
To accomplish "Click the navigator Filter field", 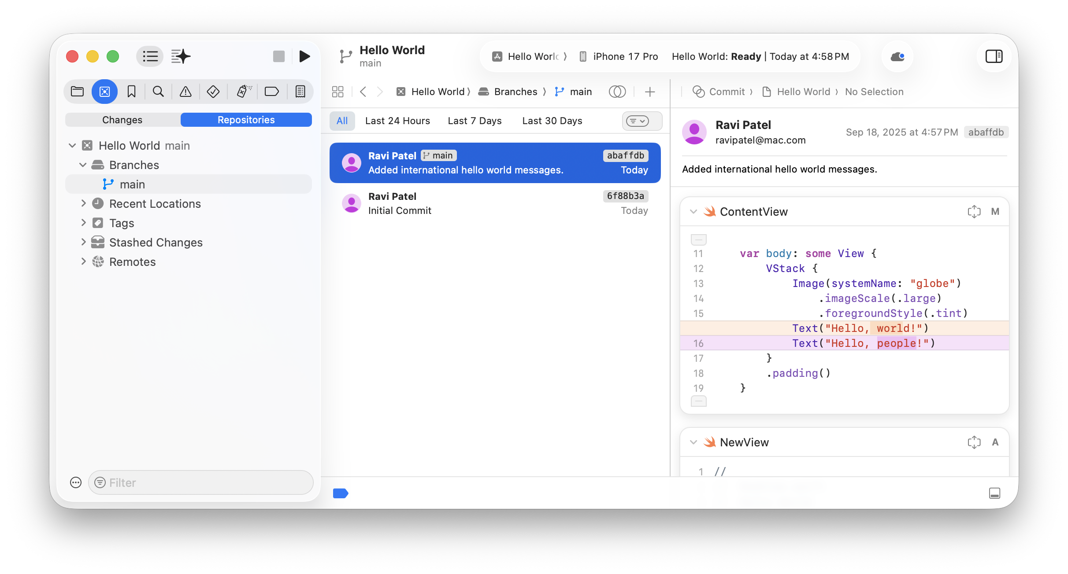I will 201,482.
